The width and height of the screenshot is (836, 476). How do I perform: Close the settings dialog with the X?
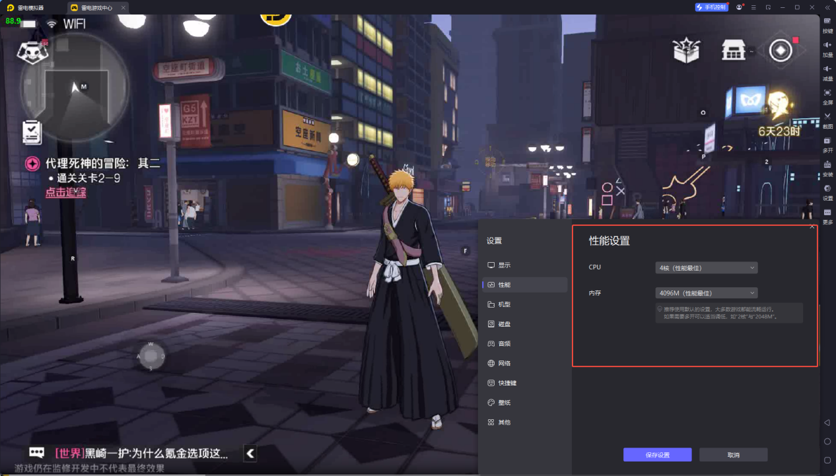click(812, 226)
